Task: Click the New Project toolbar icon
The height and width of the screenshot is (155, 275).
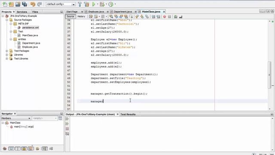Action: pos(11,4)
